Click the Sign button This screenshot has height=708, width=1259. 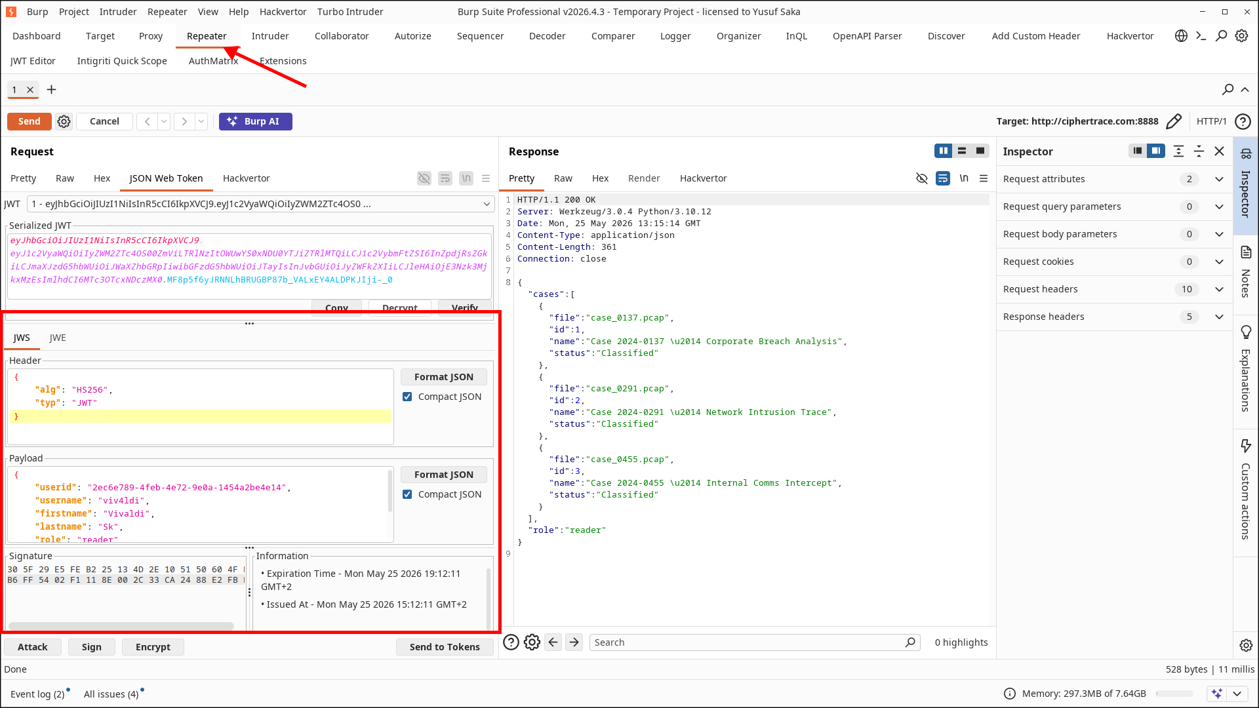(92, 647)
